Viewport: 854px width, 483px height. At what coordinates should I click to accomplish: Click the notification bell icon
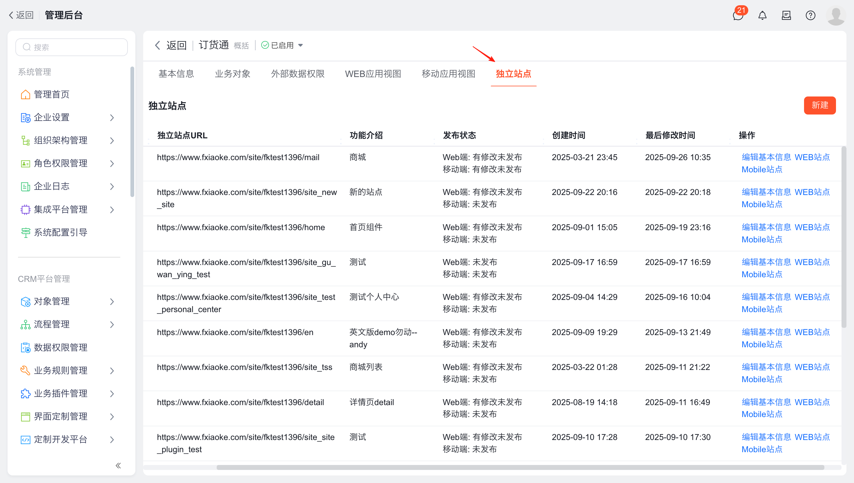[x=762, y=15]
